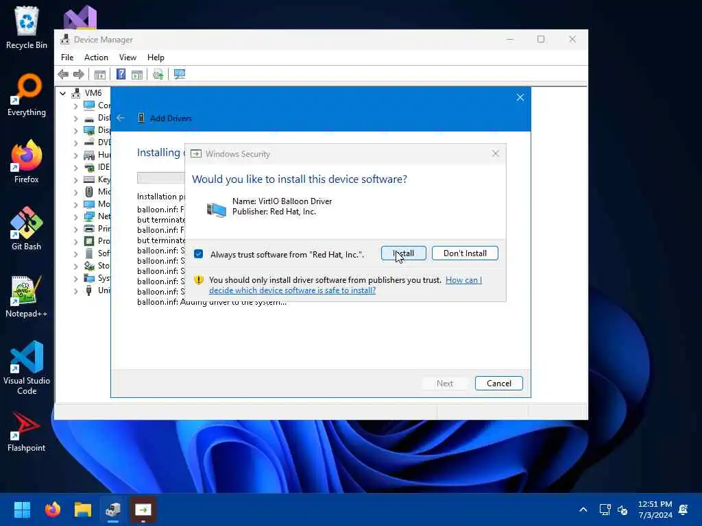Click the Show/Hide Console Tree toolbar icon
Viewport: 702px width, 526px height.
[100, 74]
